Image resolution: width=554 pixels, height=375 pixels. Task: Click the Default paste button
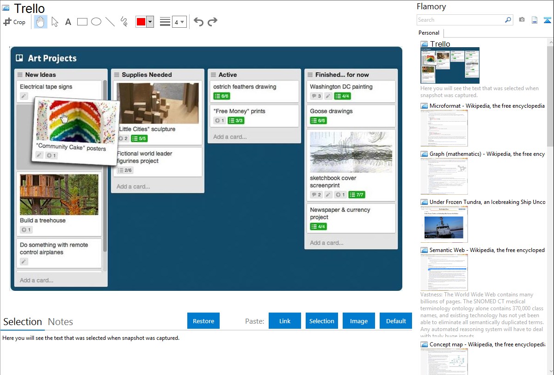tap(396, 321)
